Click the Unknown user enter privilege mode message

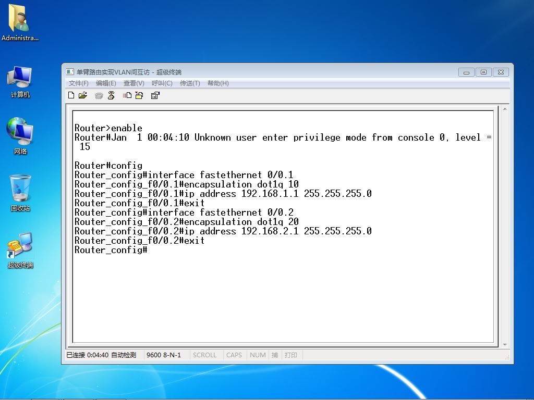tap(283, 137)
